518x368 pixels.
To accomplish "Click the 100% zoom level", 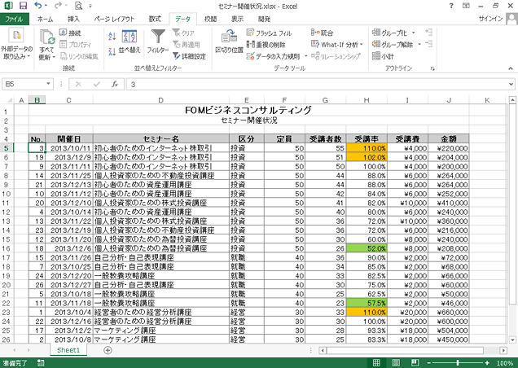I will pyautogui.click(x=504, y=363).
